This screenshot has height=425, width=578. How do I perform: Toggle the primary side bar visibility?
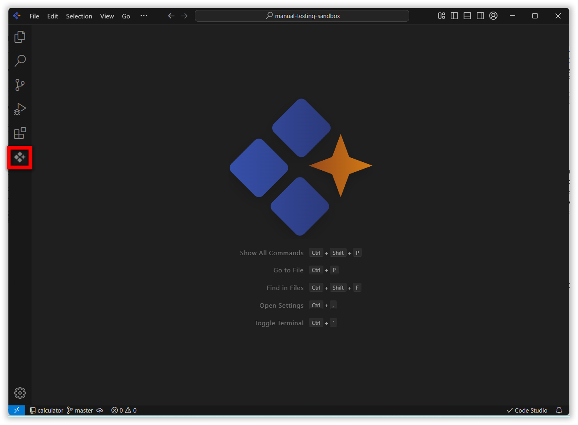[454, 16]
